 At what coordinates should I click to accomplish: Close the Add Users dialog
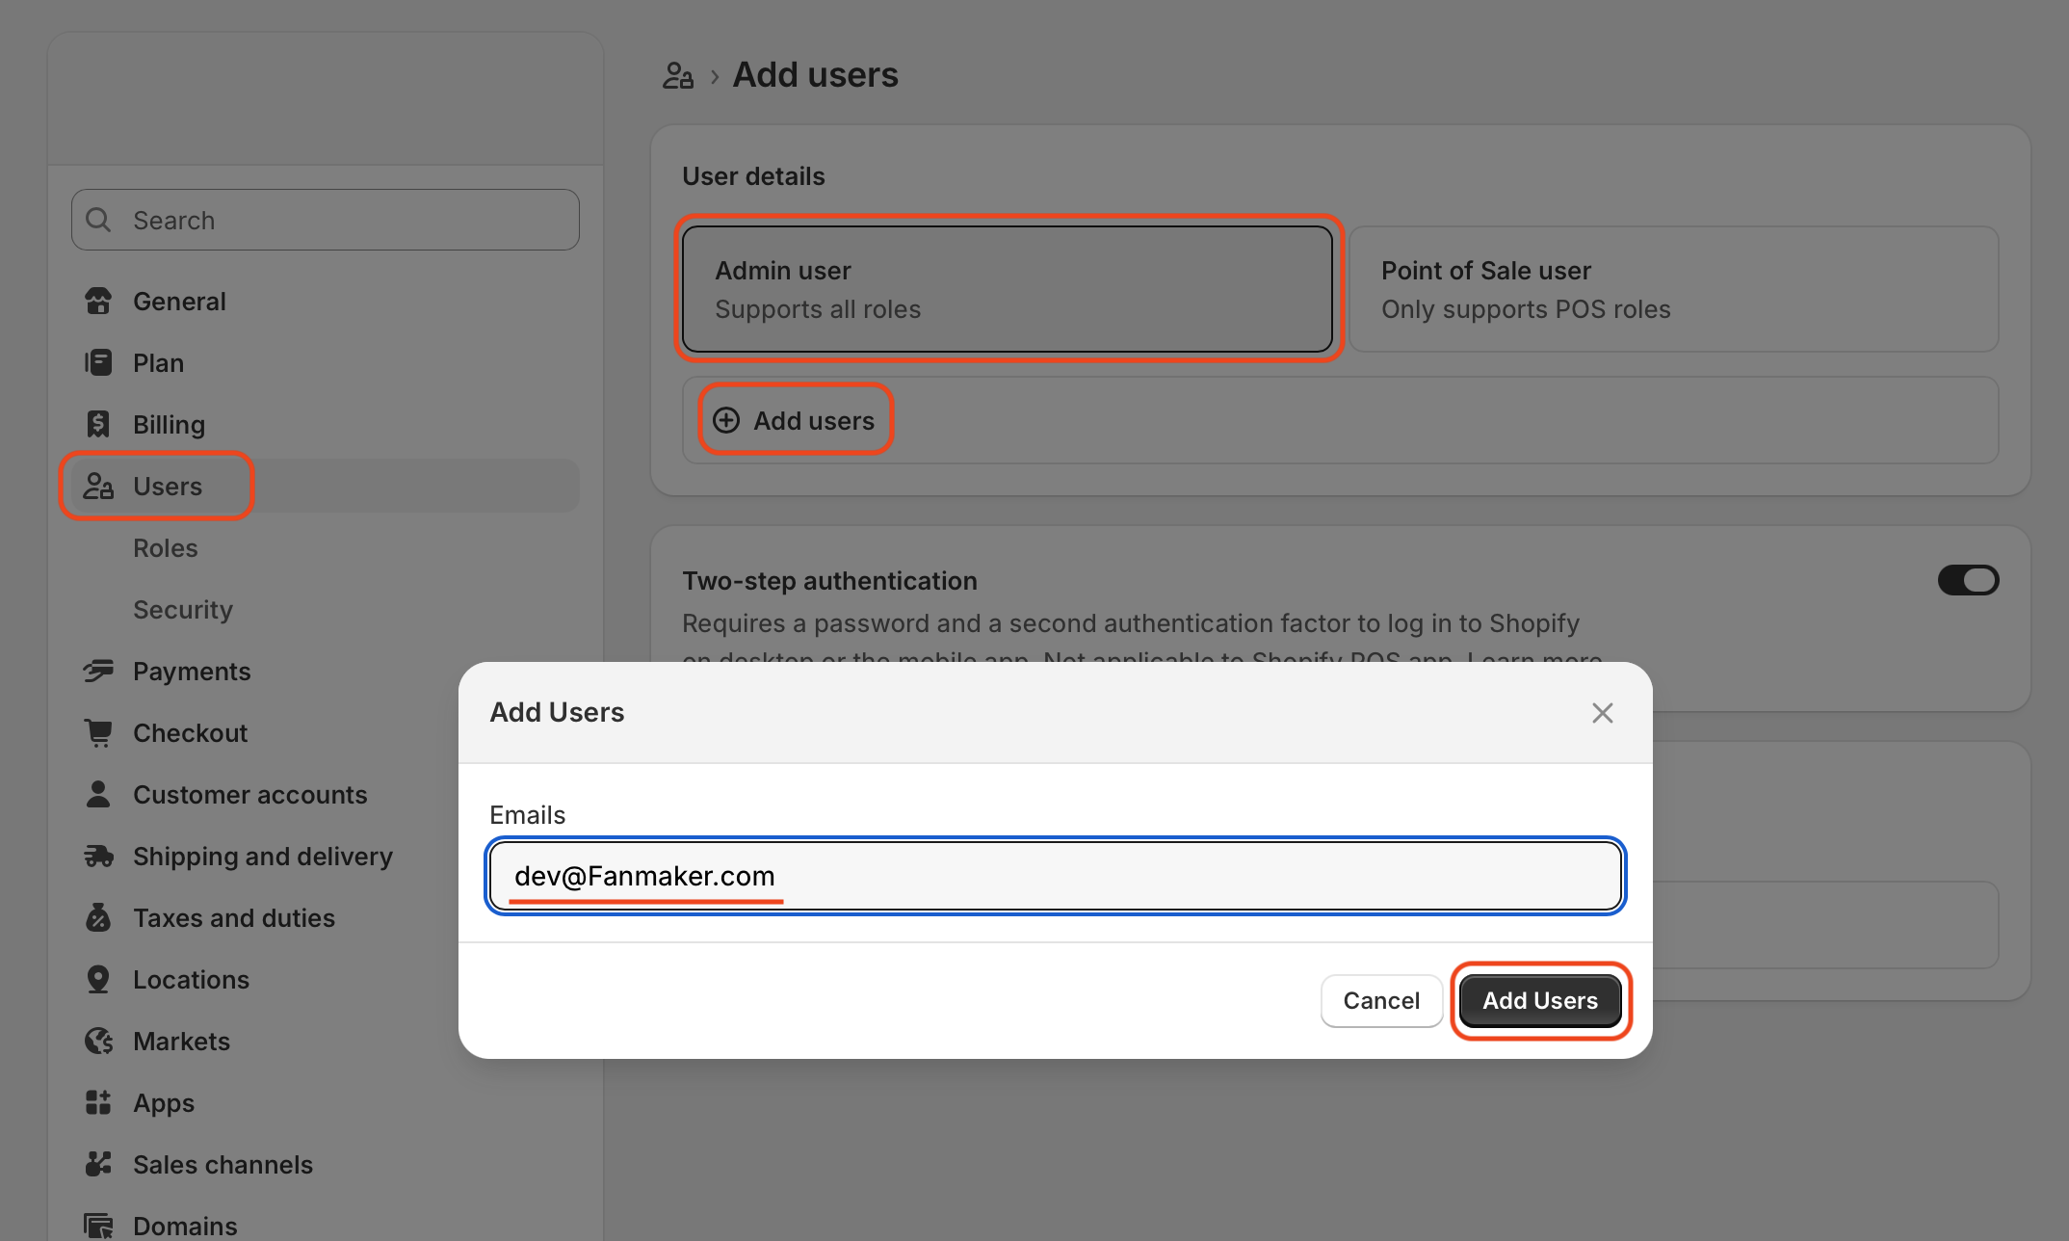pyautogui.click(x=1602, y=713)
